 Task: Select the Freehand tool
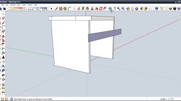(x=3, y=31)
